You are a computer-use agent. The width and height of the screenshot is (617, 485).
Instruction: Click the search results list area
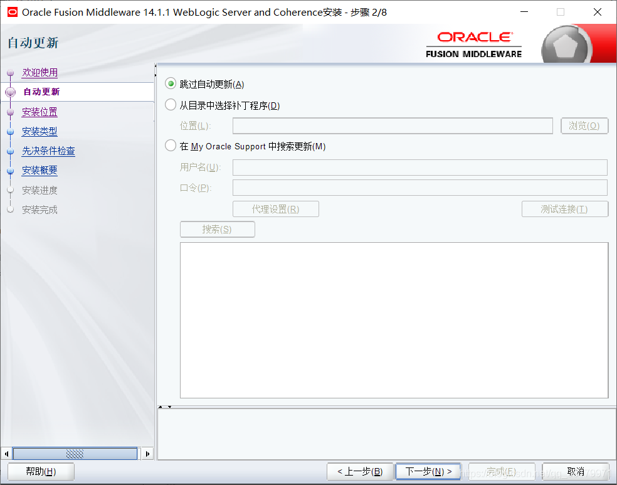click(394, 320)
